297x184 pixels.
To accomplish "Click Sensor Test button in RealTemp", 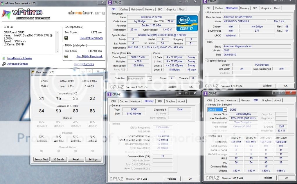I will pyautogui.click(x=41, y=159).
